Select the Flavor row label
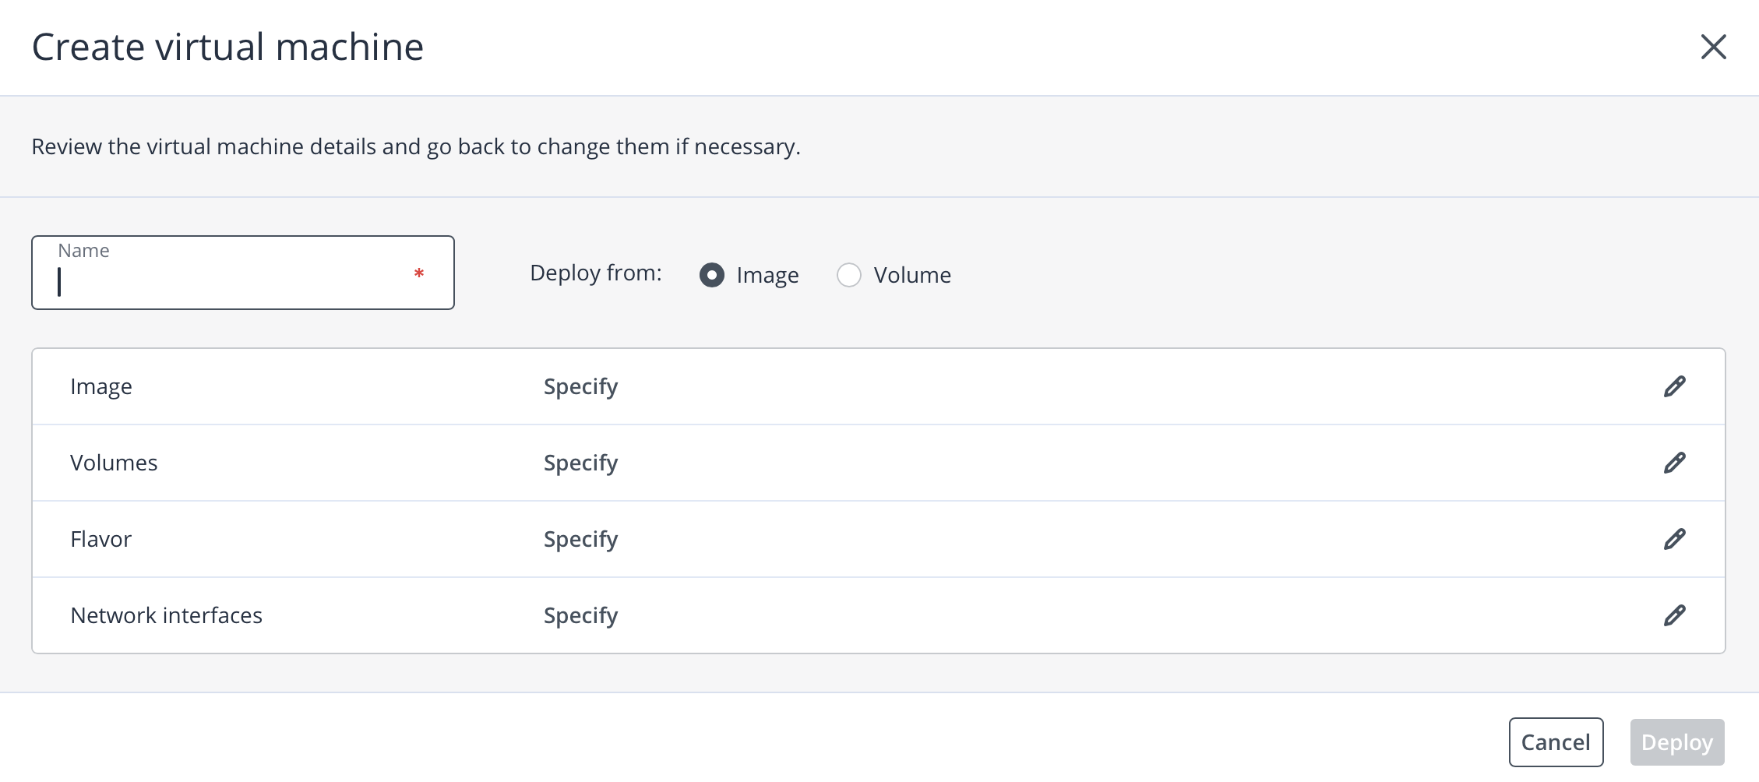 pos(101,539)
